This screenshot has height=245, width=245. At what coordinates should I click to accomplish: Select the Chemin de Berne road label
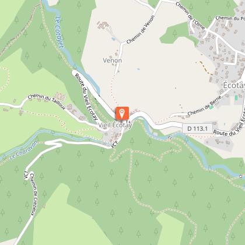click(204, 105)
